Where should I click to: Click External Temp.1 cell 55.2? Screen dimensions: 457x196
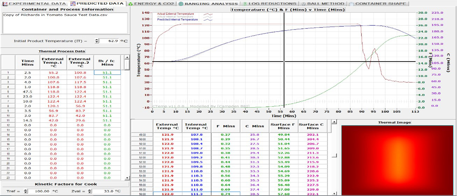click(53, 73)
